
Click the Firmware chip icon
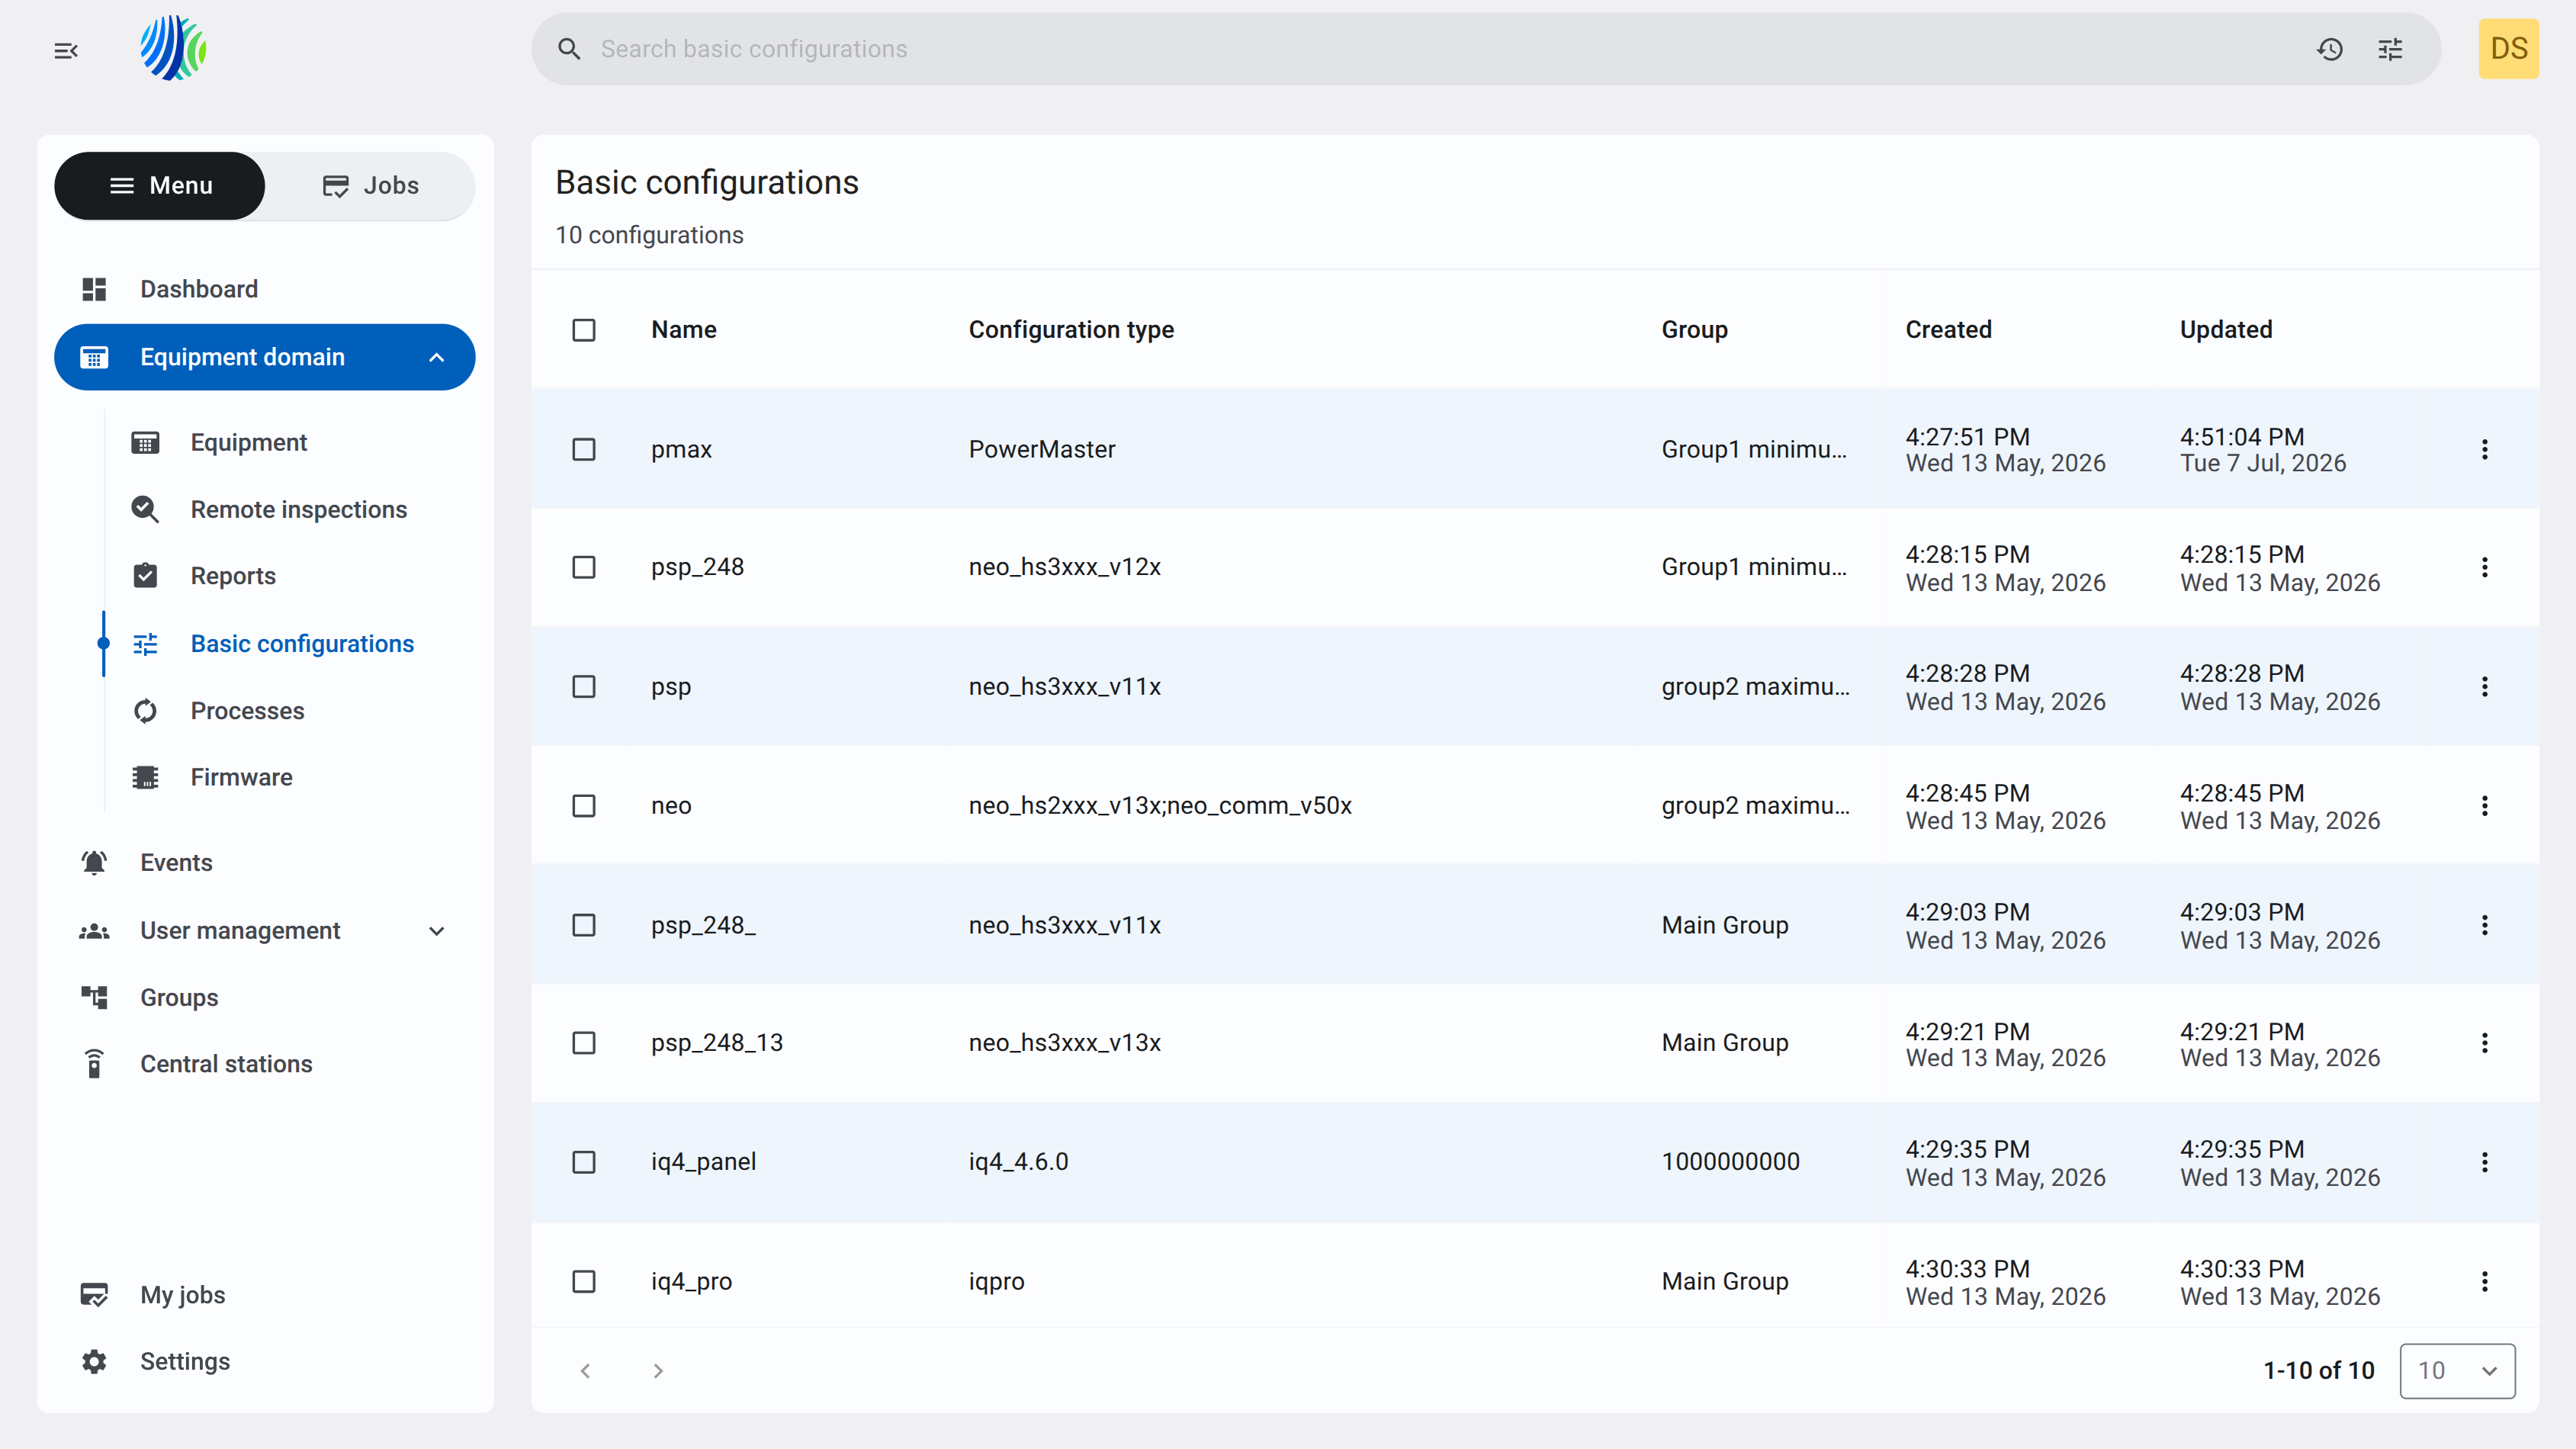click(145, 778)
